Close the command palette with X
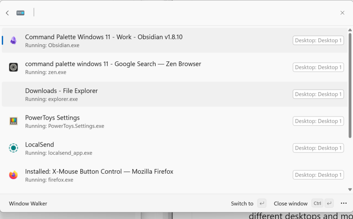The width and height of the screenshot is (353, 219). [x=342, y=13]
